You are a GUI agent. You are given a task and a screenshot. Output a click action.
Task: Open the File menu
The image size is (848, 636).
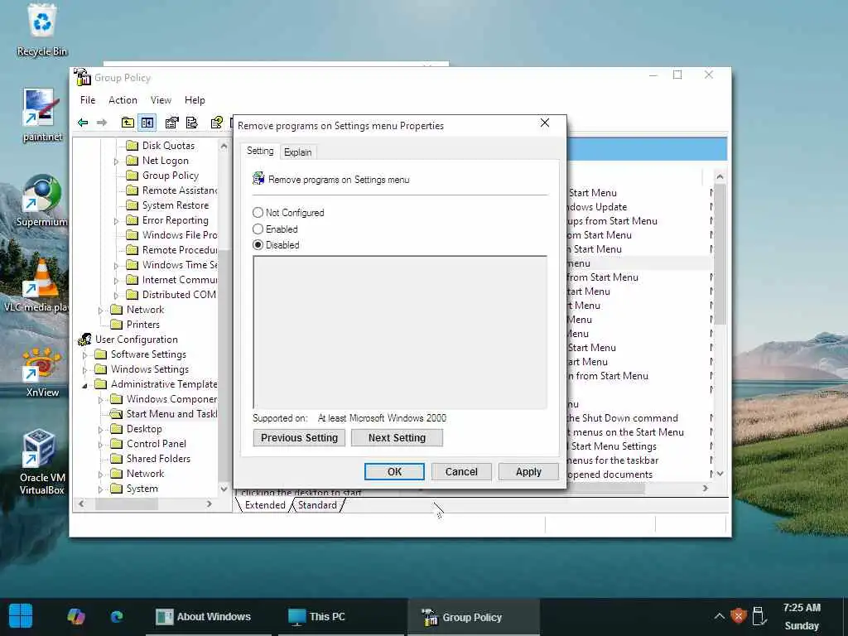pos(88,100)
